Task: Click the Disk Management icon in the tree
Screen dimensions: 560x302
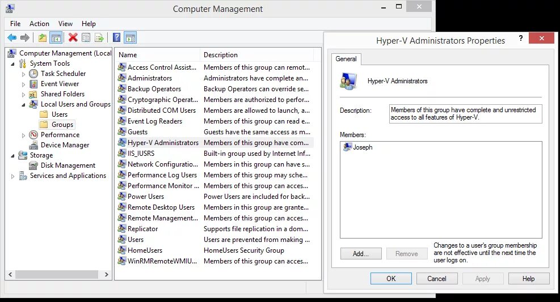Action: tap(33, 165)
